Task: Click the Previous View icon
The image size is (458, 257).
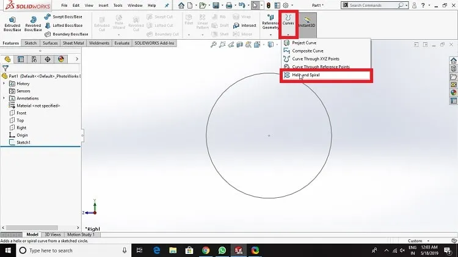Action: coord(231,45)
